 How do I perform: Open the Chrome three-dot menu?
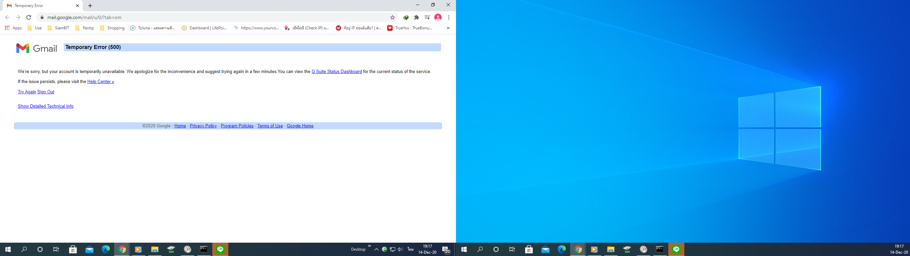[449, 17]
